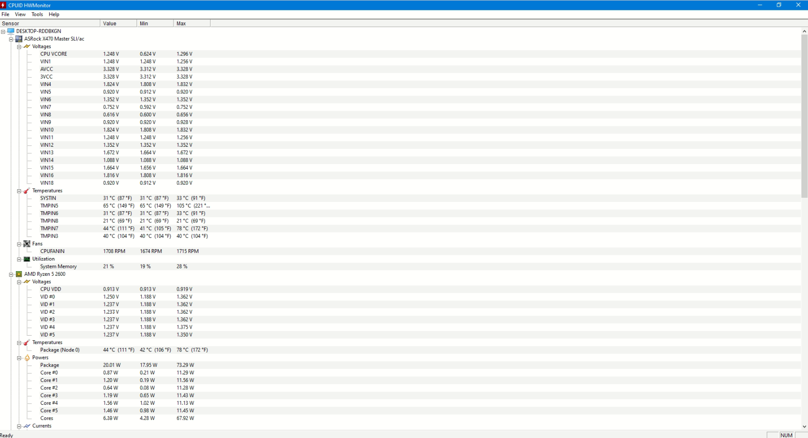This screenshot has height=438, width=808.
Task: Collapse the Currents group
Action: click(x=19, y=426)
